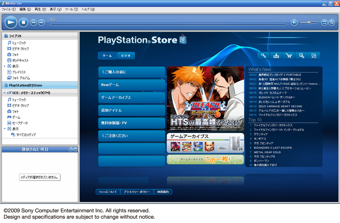The height and width of the screenshot is (223, 340).
Task: Select フォト under the Memory Stick
Action: pyautogui.click(x=13, y=111)
